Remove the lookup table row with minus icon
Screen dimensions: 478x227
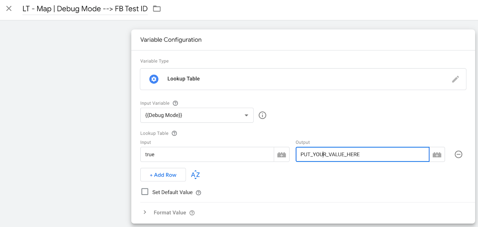tap(458, 154)
